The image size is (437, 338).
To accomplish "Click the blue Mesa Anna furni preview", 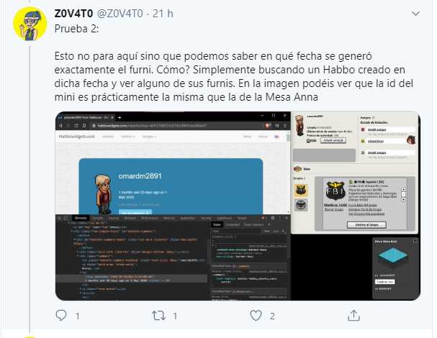I will pos(392,258).
